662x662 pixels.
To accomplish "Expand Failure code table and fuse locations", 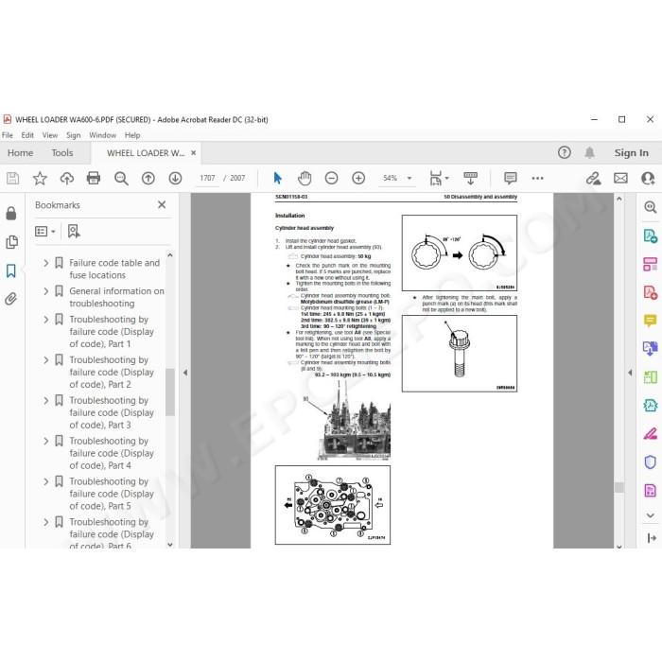I will 45,263.
